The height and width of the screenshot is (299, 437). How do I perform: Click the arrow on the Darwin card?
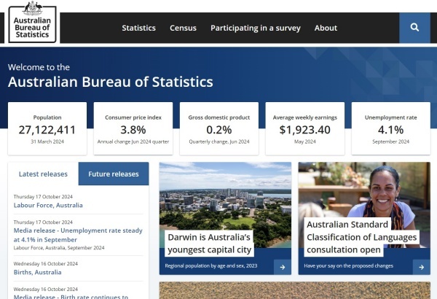283,267
